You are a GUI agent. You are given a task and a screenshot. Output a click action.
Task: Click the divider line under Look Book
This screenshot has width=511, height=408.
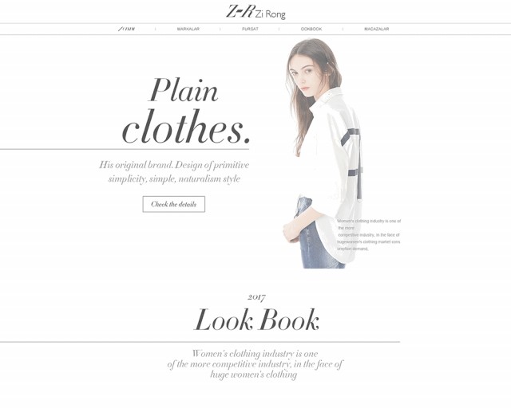pyautogui.click(x=200, y=342)
